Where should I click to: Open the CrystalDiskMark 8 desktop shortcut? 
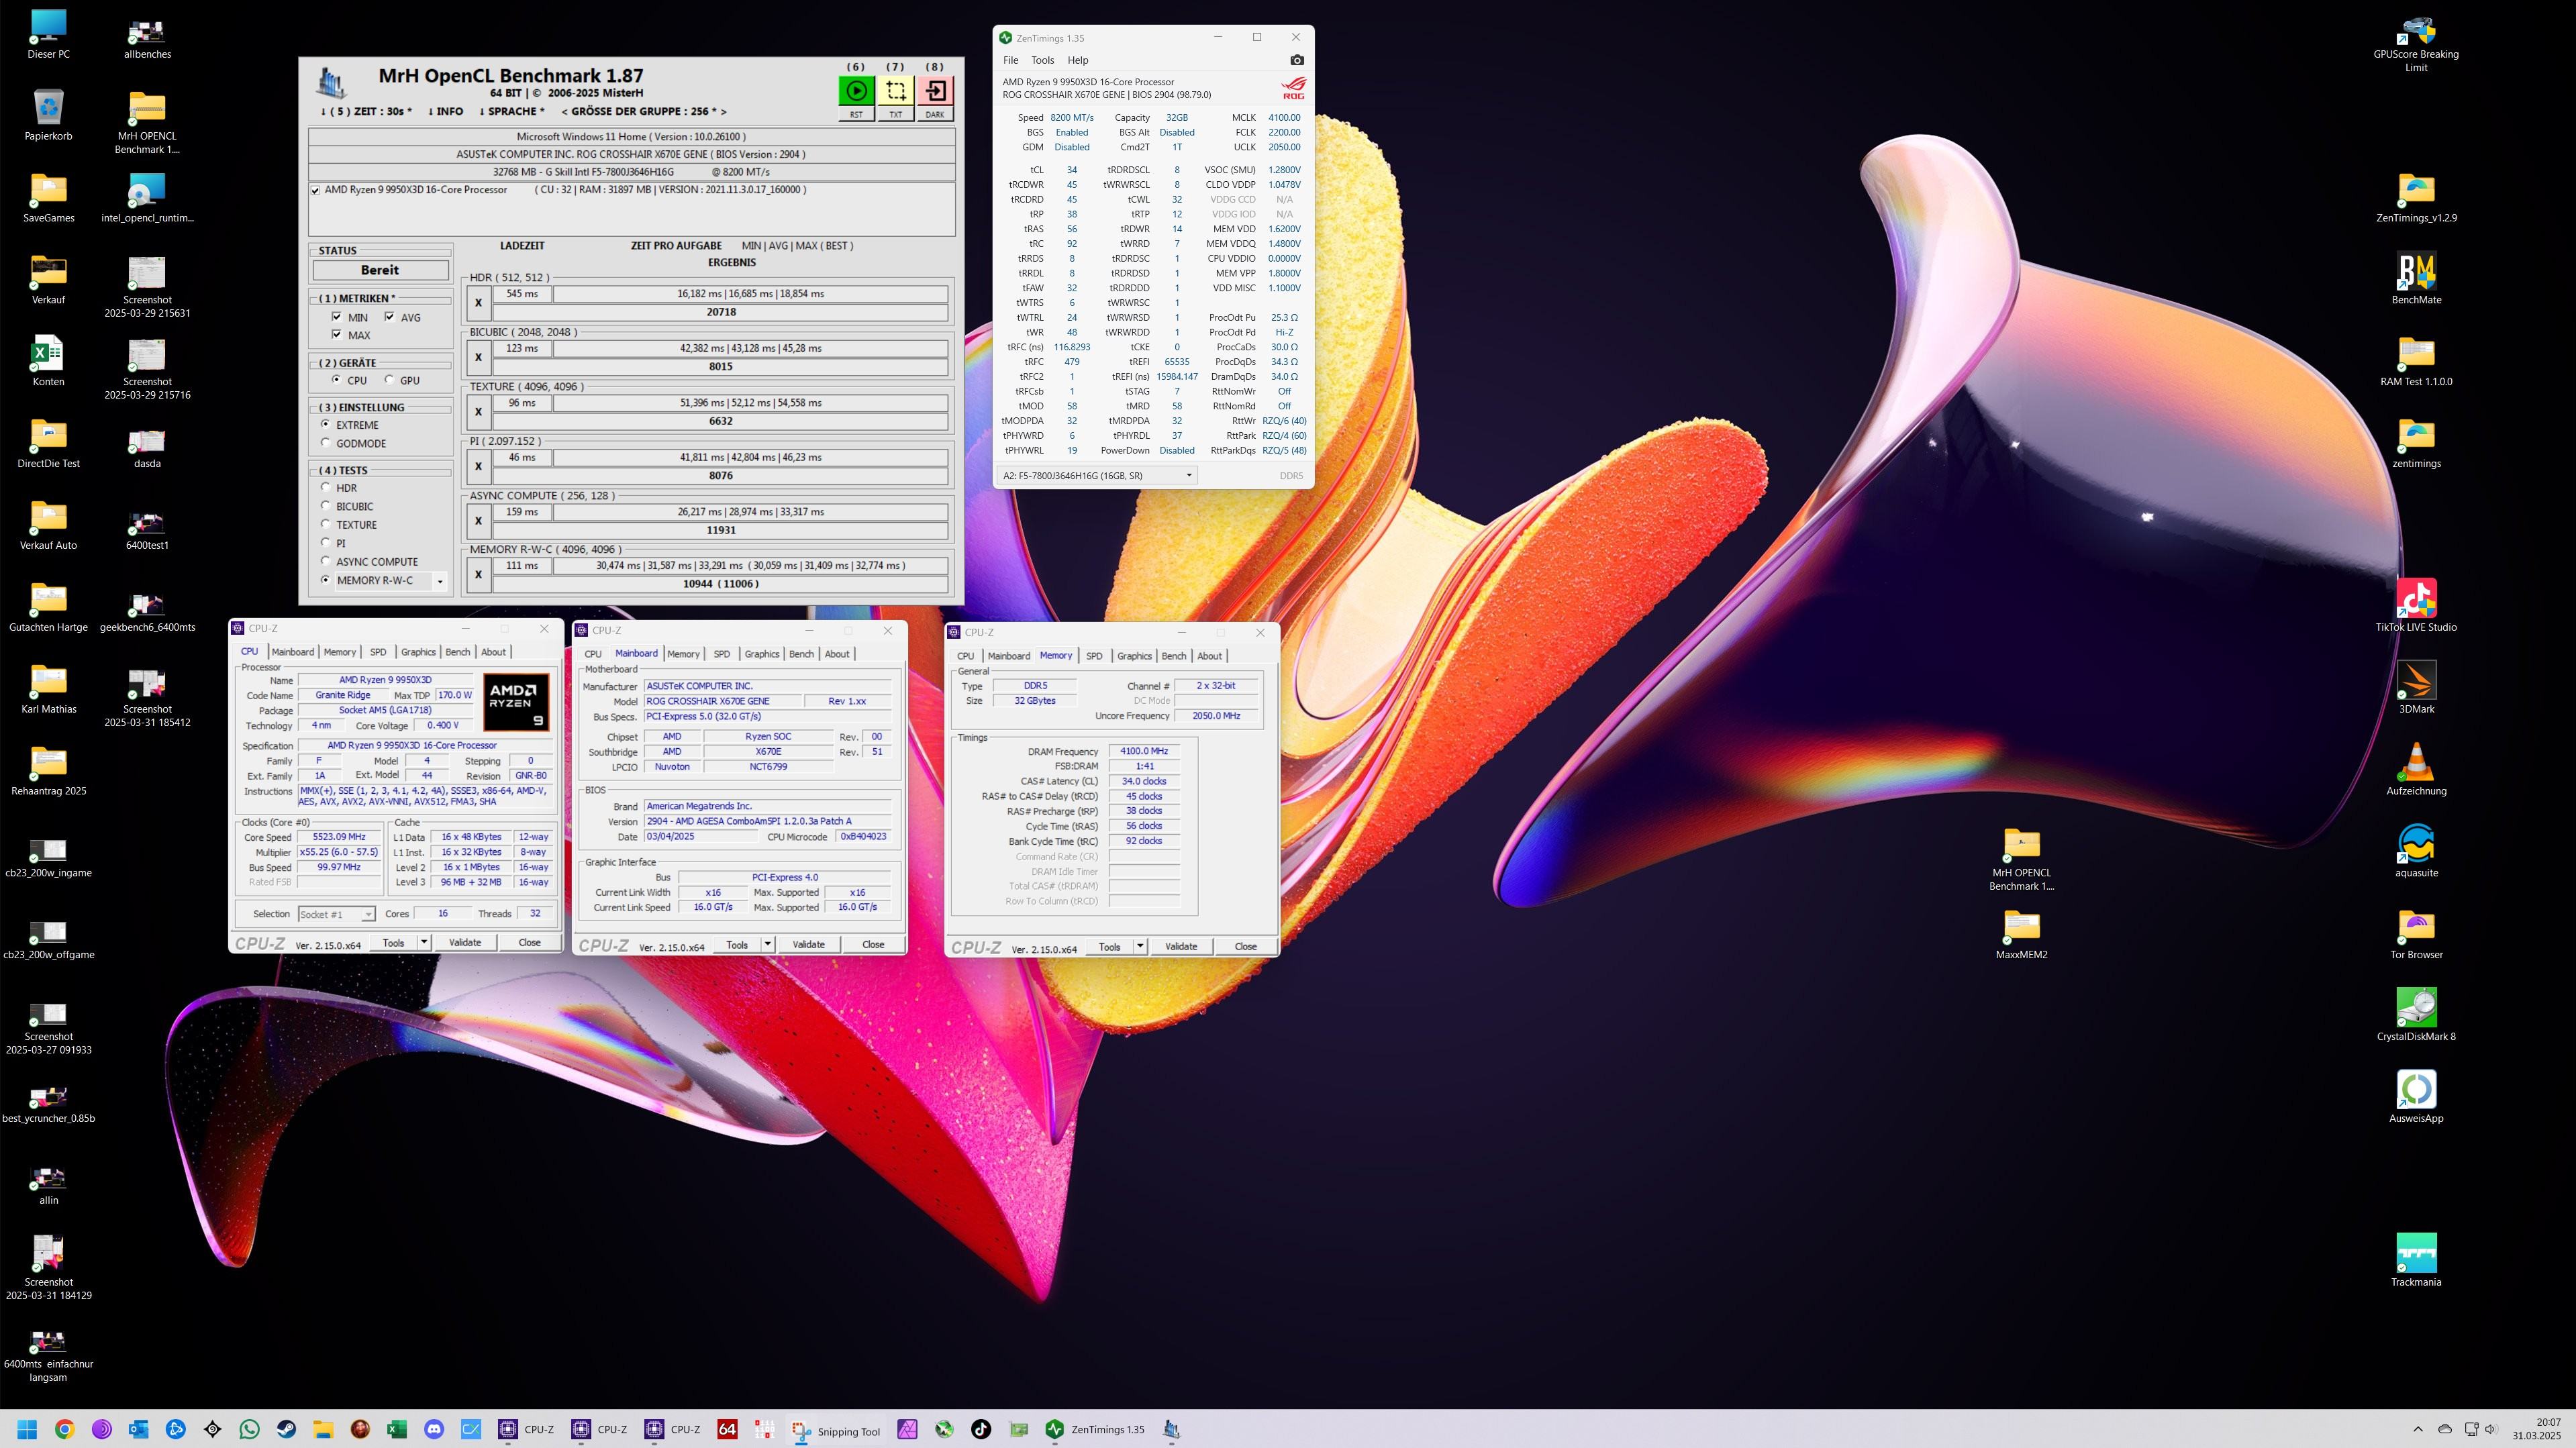pos(2416,1008)
